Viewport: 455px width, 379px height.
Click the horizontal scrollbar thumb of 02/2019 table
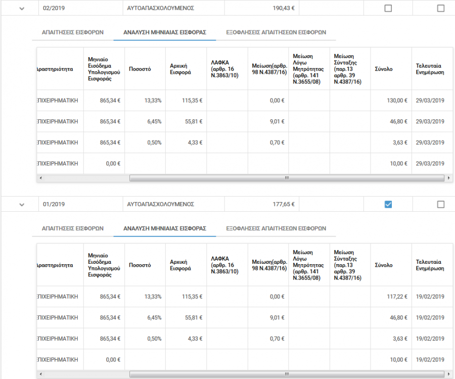[x=286, y=178]
